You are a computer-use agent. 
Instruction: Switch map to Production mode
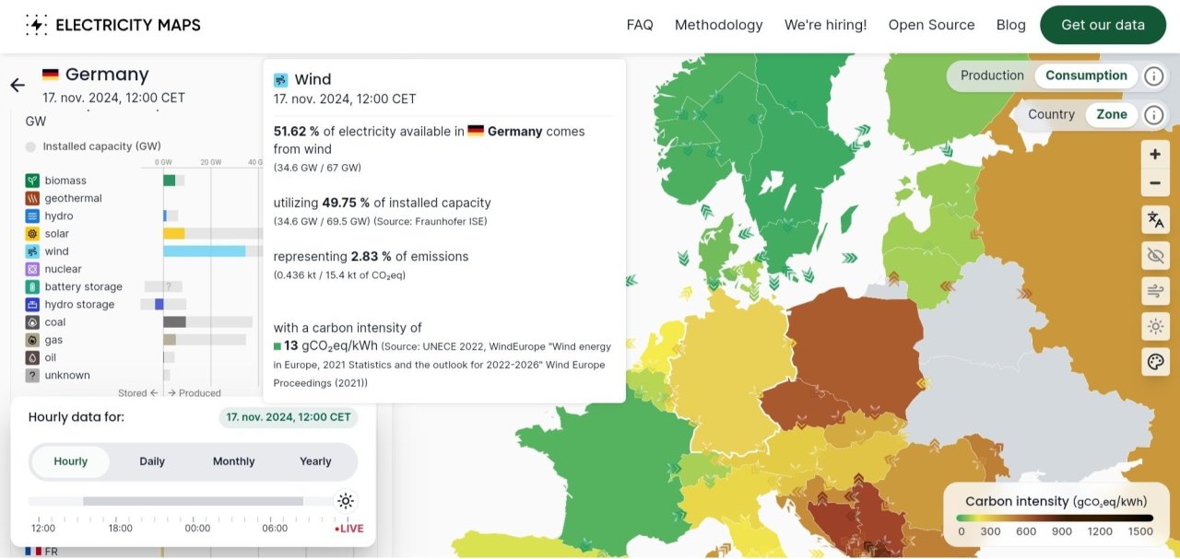point(992,76)
